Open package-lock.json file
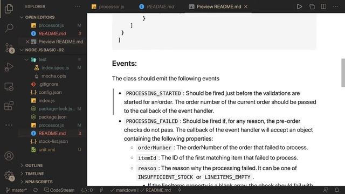The height and width of the screenshot is (194, 345). pyautogui.click(x=57, y=109)
